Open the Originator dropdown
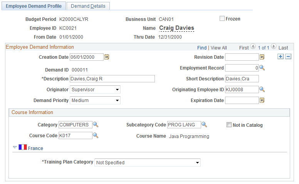This screenshot has height=184, width=299. click(95, 90)
